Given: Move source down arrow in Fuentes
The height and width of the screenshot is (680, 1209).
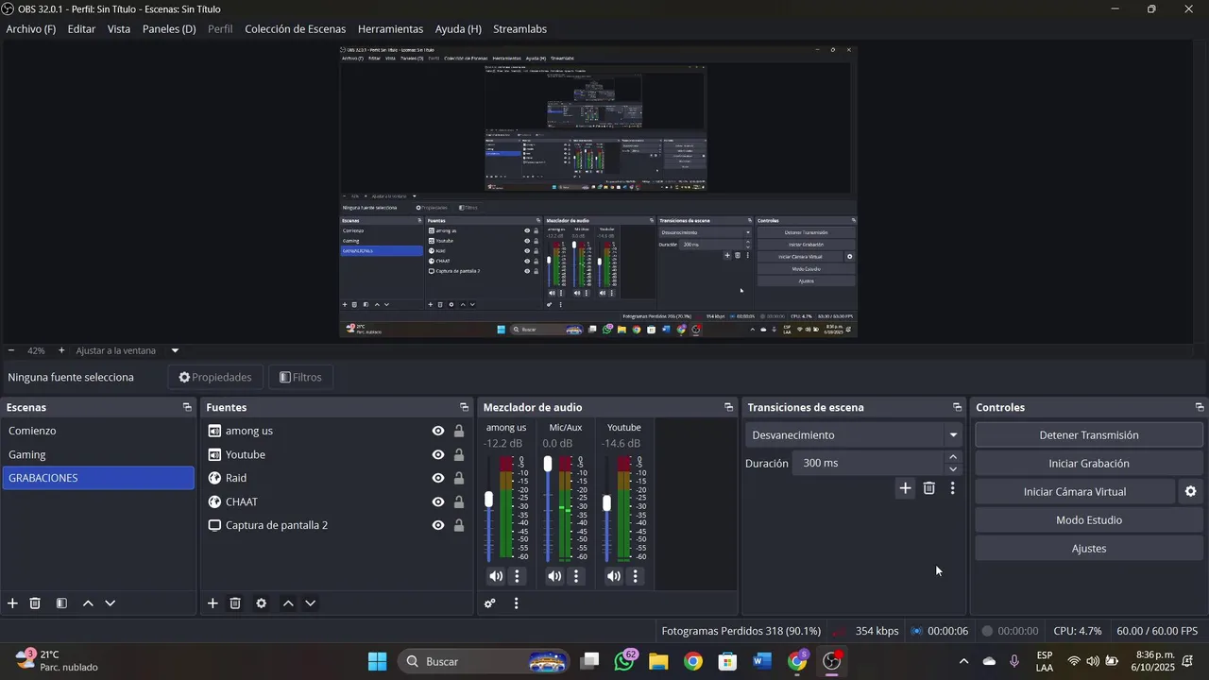Looking at the screenshot, I should [310, 603].
